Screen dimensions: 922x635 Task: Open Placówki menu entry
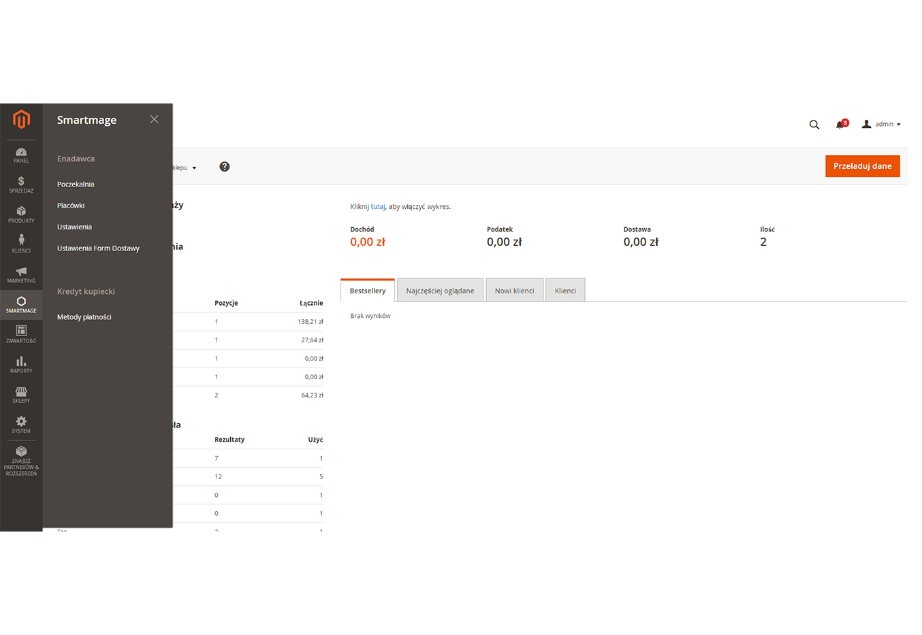click(71, 206)
